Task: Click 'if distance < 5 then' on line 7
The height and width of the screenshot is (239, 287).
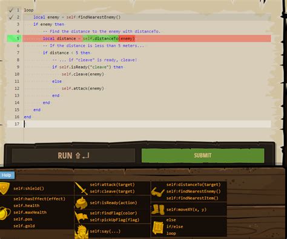Action: coord(67,53)
